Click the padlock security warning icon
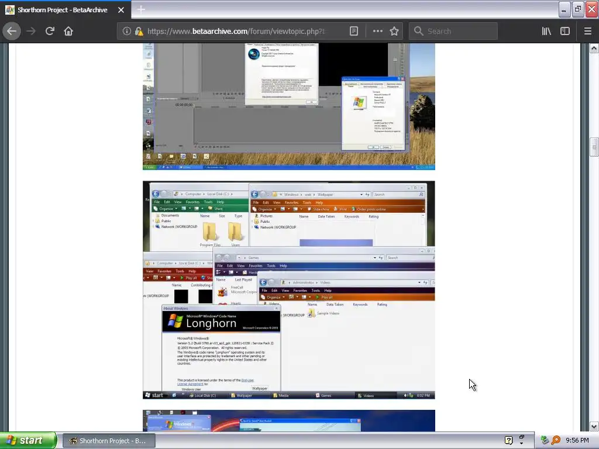599x449 pixels. [x=139, y=32]
